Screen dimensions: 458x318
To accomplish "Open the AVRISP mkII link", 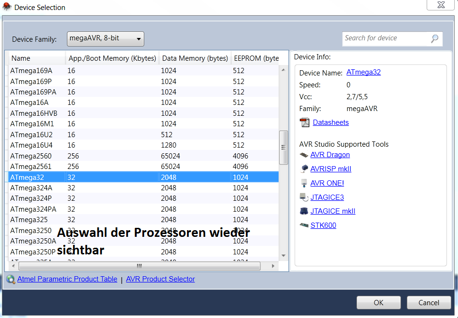I will [x=331, y=169].
